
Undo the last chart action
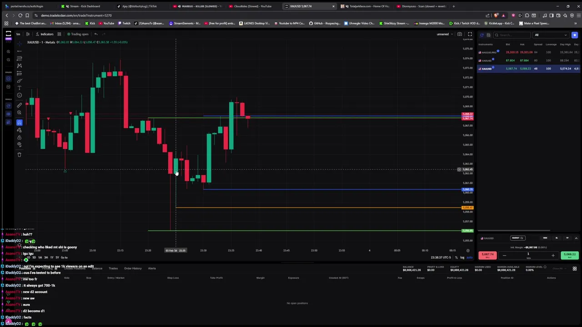pos(95,34)
